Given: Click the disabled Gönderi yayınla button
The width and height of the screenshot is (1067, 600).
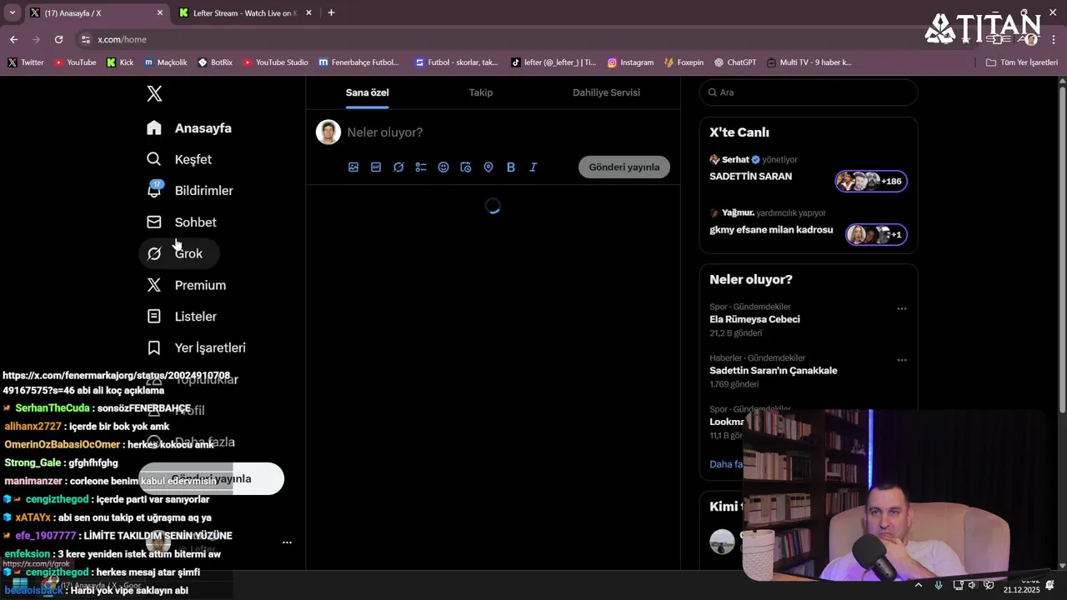Looking at the screenshot, I should 624,167.
